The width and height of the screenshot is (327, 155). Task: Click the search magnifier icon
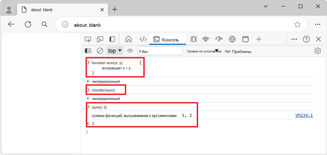click(45, 25)
